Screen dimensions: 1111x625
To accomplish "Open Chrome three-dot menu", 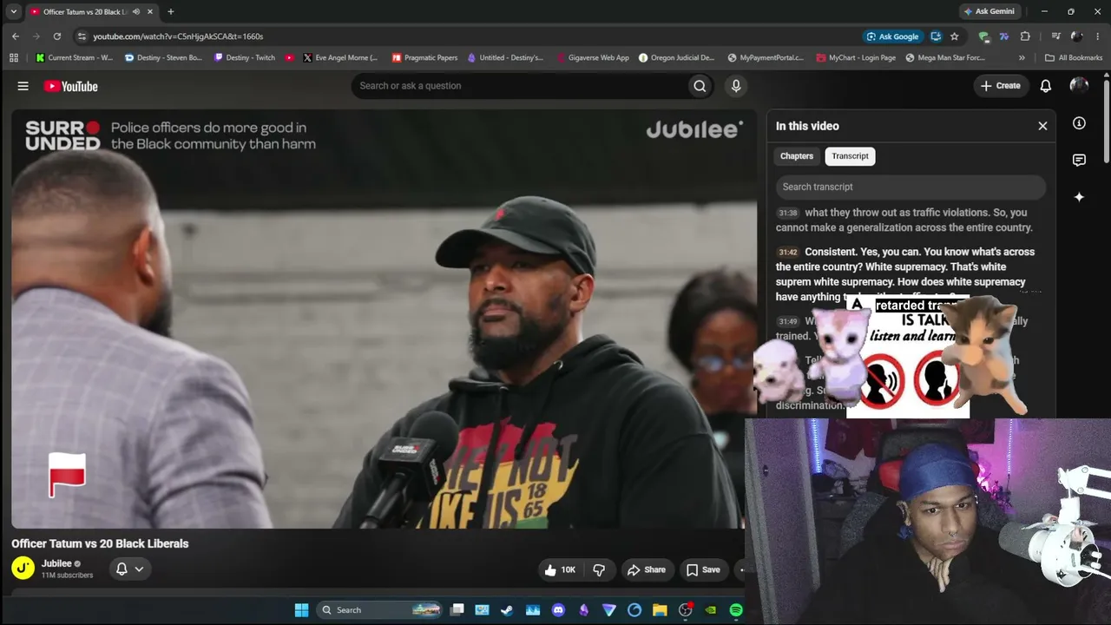I will coord(1097,36).
